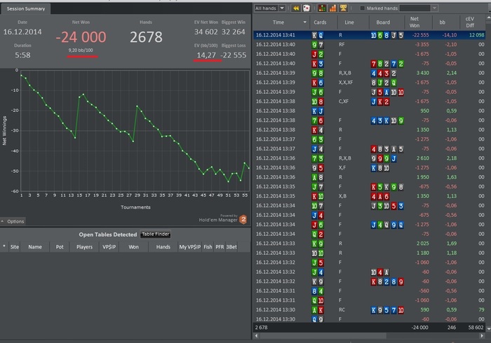Select the 13:36 A 8 hand row
The height and width of the screenshot is (343, 491).
[x=370, y=177]
